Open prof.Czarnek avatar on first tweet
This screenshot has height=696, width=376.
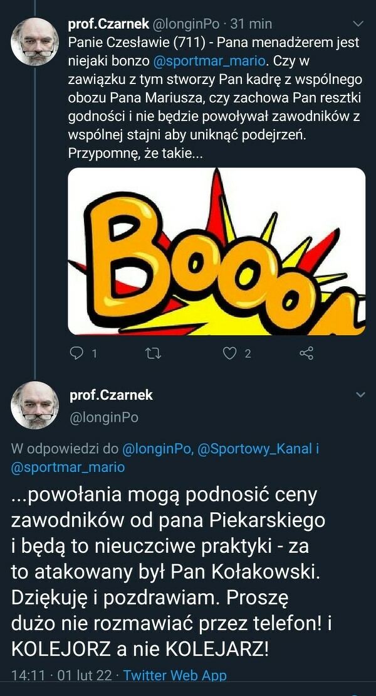34,41
